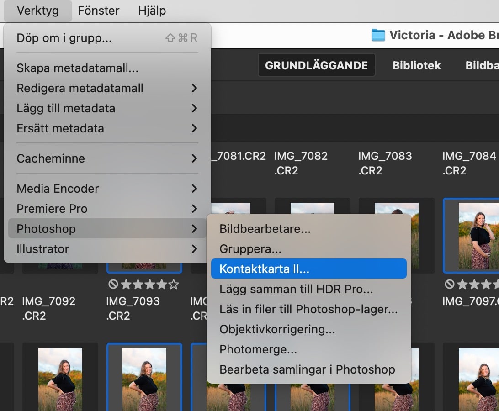The height and width of the screenshot is (411, 499).
Task: Open the Fönster menu
Action: coord(98,11)
